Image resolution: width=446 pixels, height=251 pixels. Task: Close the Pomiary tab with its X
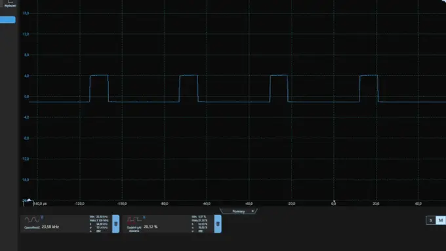[x=253, y=211]
